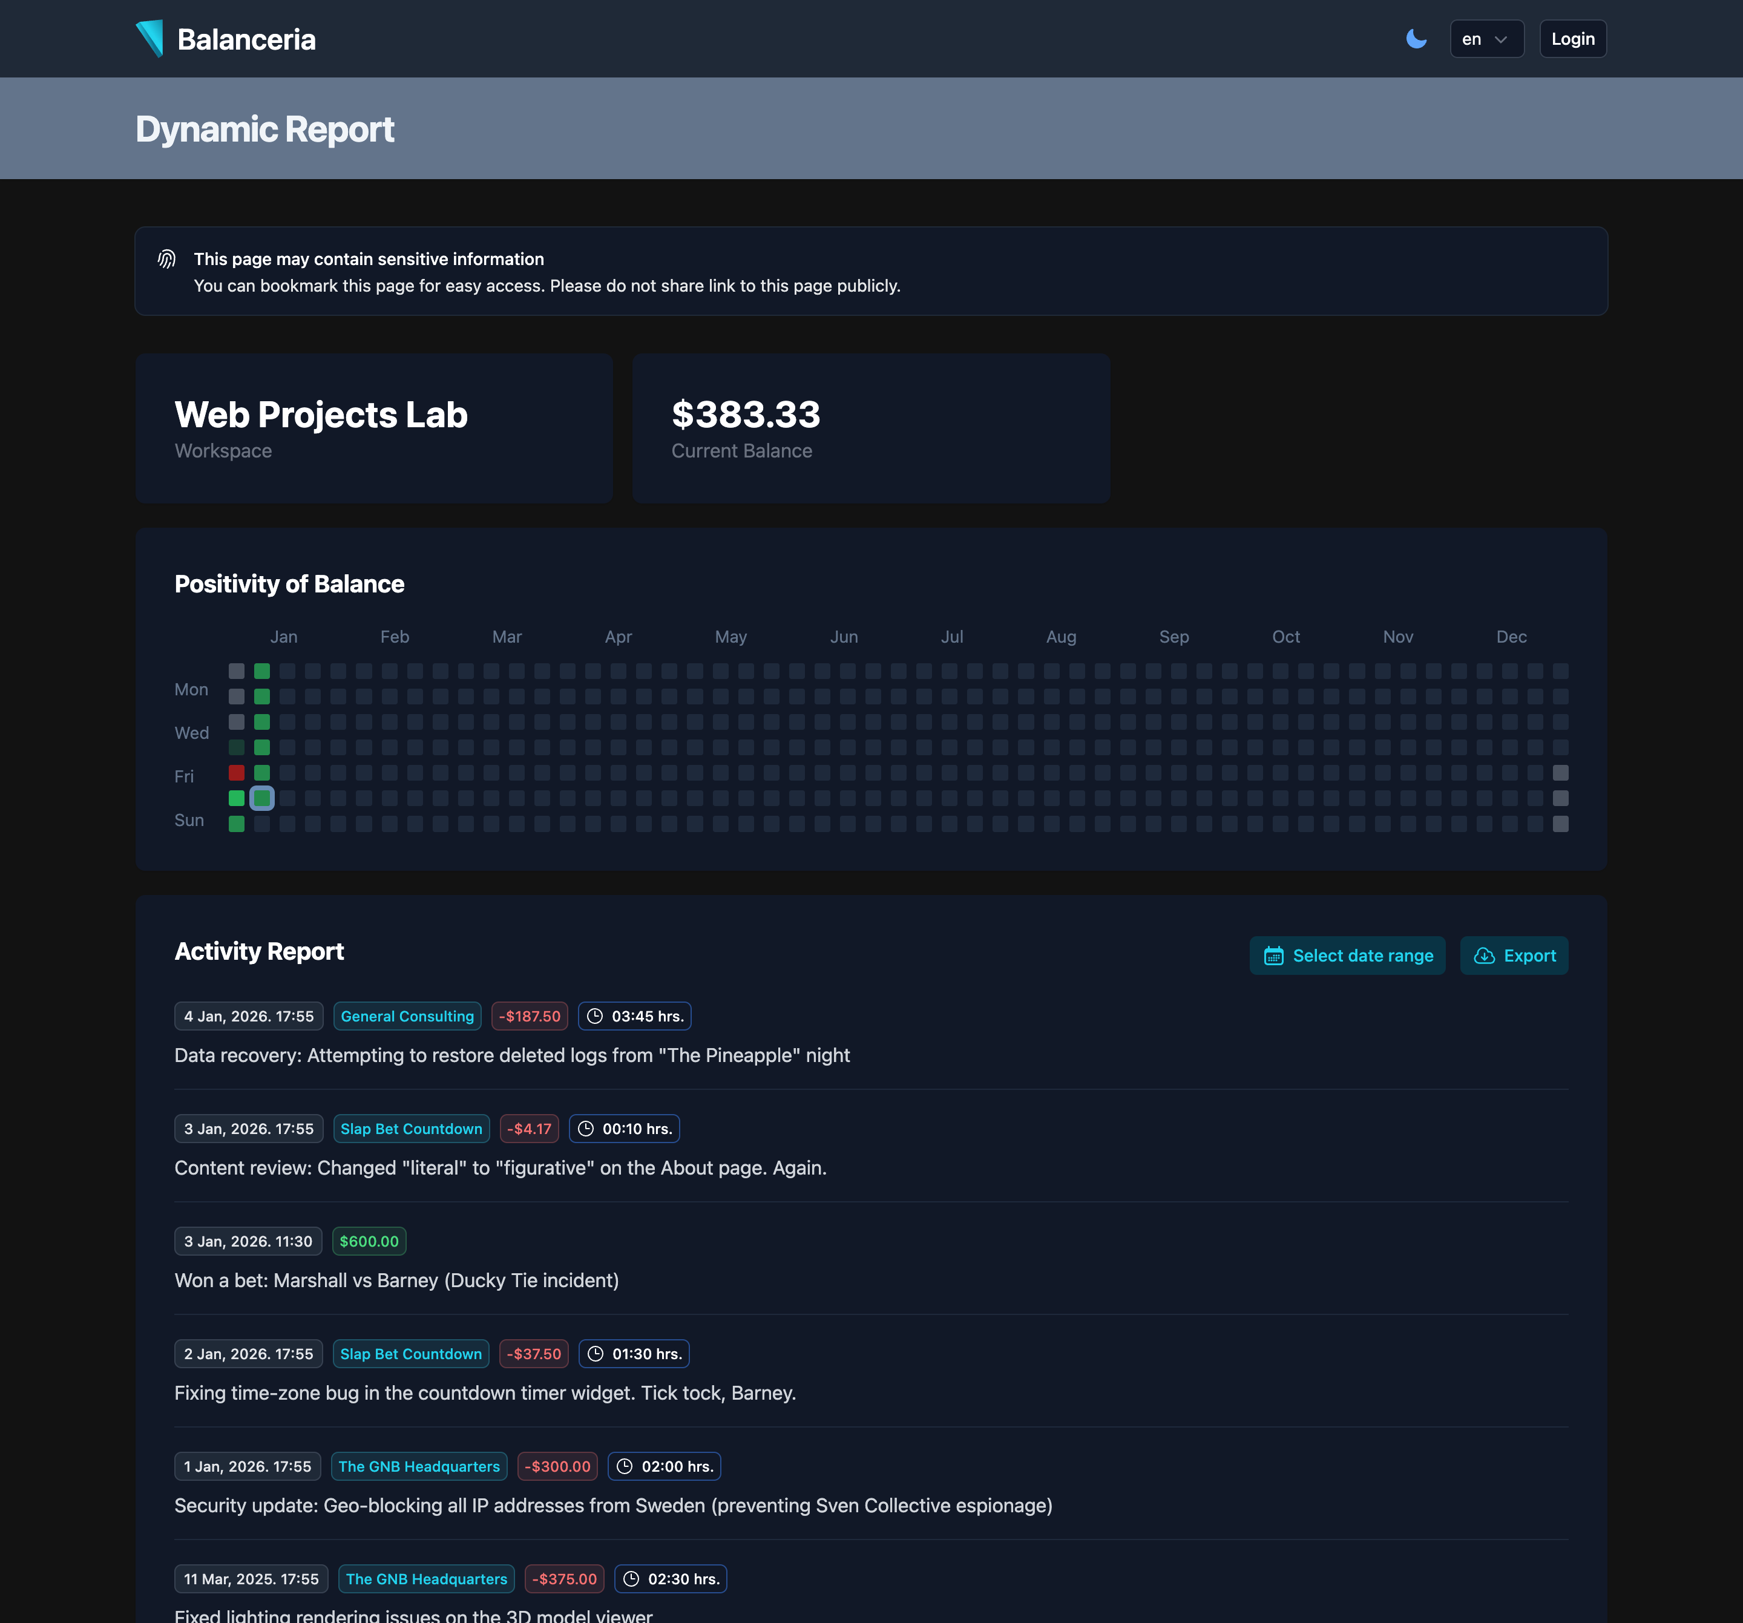
Task: Click The GNB Headquarters tag on 1 Jan
Action: click(x=419, y=1466)
